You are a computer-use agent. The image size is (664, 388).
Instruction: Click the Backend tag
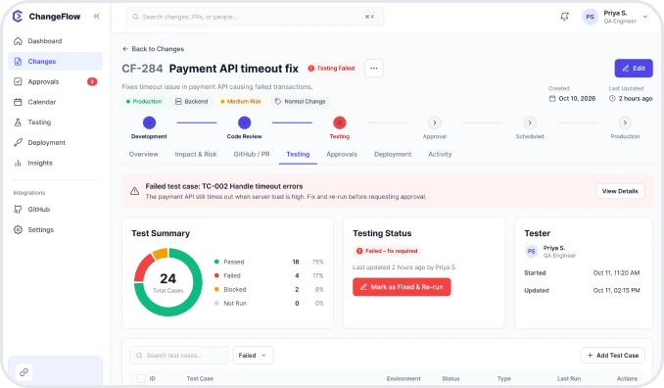(191, 102)
